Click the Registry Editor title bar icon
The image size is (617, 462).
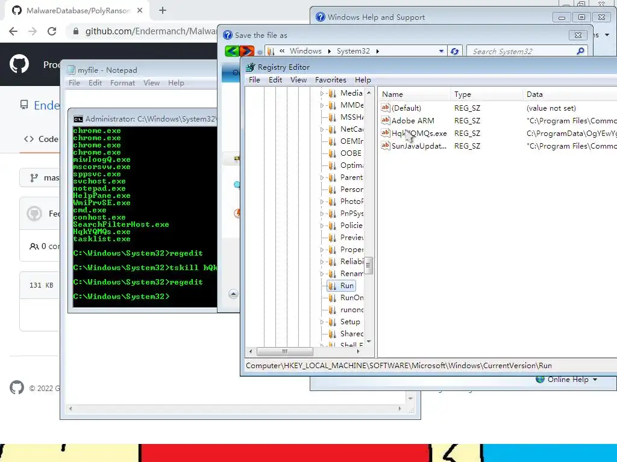(250, 67)
